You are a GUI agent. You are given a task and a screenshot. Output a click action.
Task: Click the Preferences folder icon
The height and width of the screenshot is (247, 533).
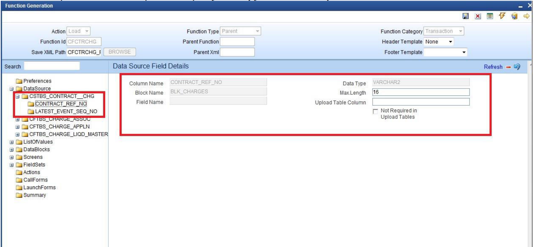19,81
